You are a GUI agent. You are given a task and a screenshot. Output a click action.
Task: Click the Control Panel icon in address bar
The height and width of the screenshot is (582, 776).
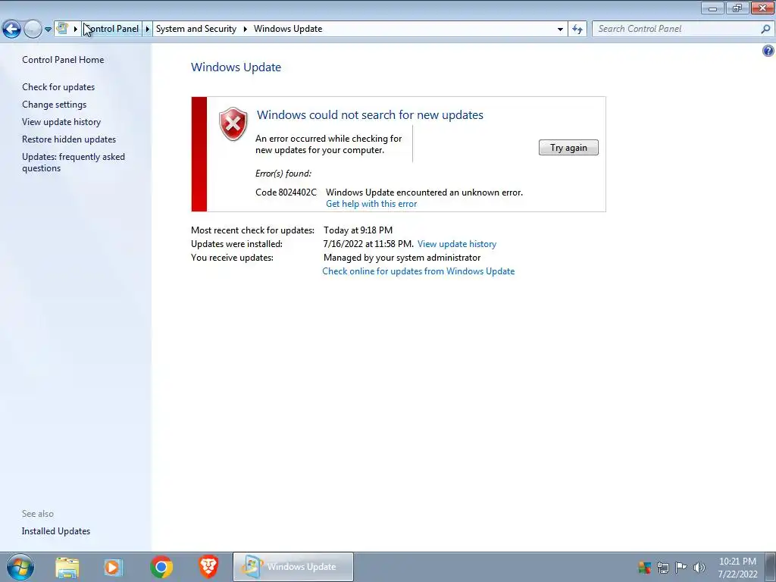(x=62, y=29)
